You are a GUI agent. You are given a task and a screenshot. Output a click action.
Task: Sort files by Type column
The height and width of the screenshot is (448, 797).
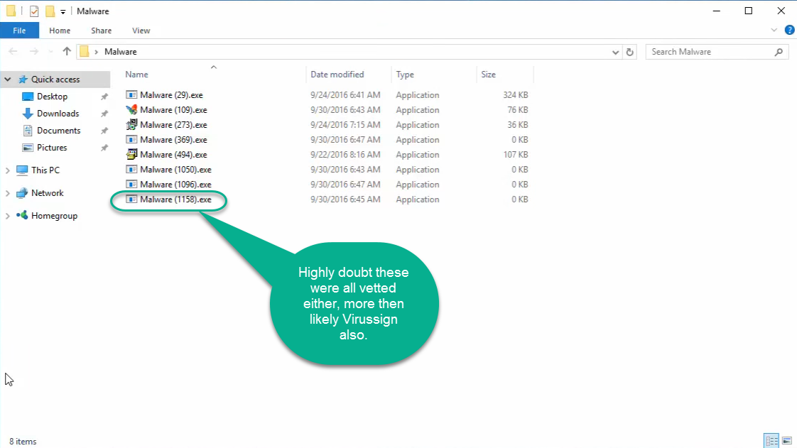[x=405, y=74]
